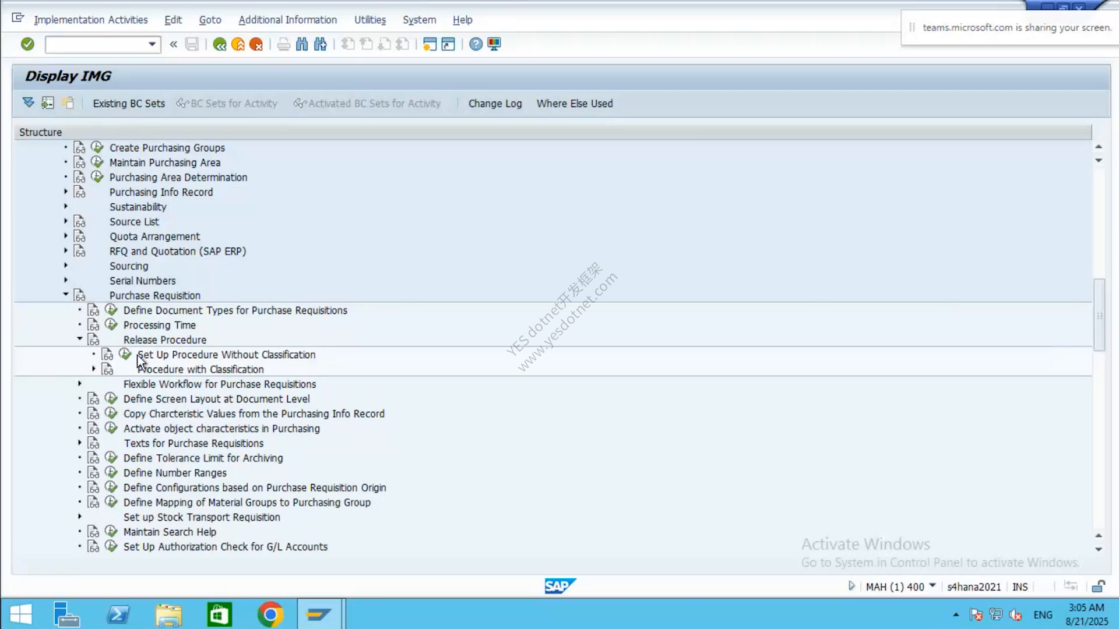
Task: Click the green Back arrow icon
Action: pos(220,44)
